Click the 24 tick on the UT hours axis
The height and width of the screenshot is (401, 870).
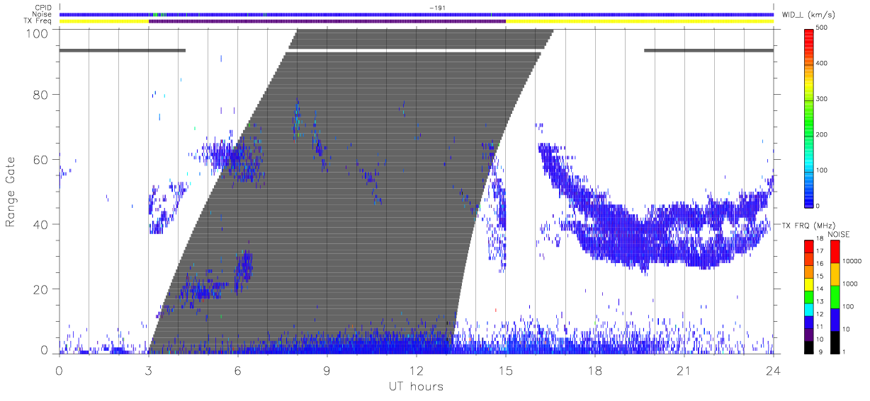(x=774, y=369)
